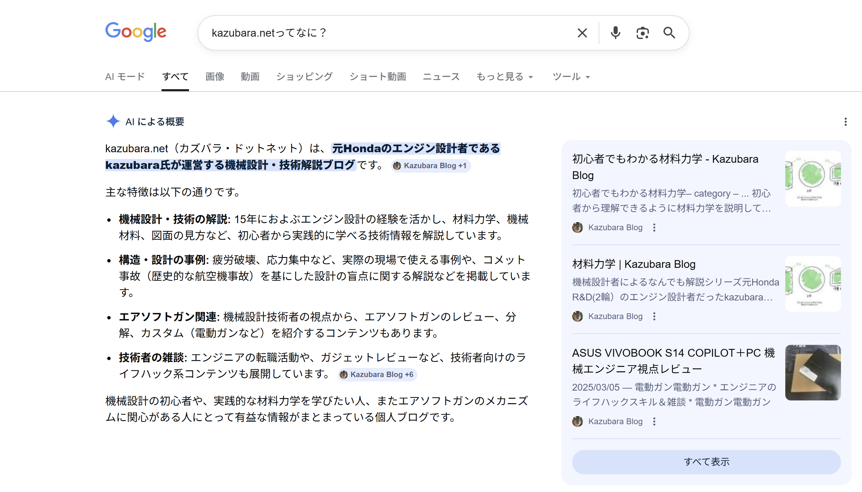The image size is (862, 492).
Task: Clear the search query with the X icon
Action: pos(582,33)
